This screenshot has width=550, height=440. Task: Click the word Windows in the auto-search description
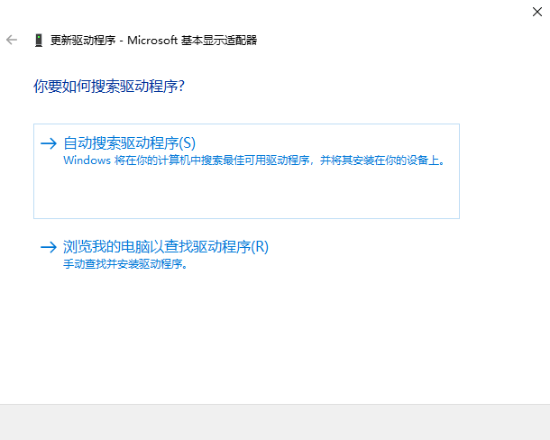[x=83, y=160]
